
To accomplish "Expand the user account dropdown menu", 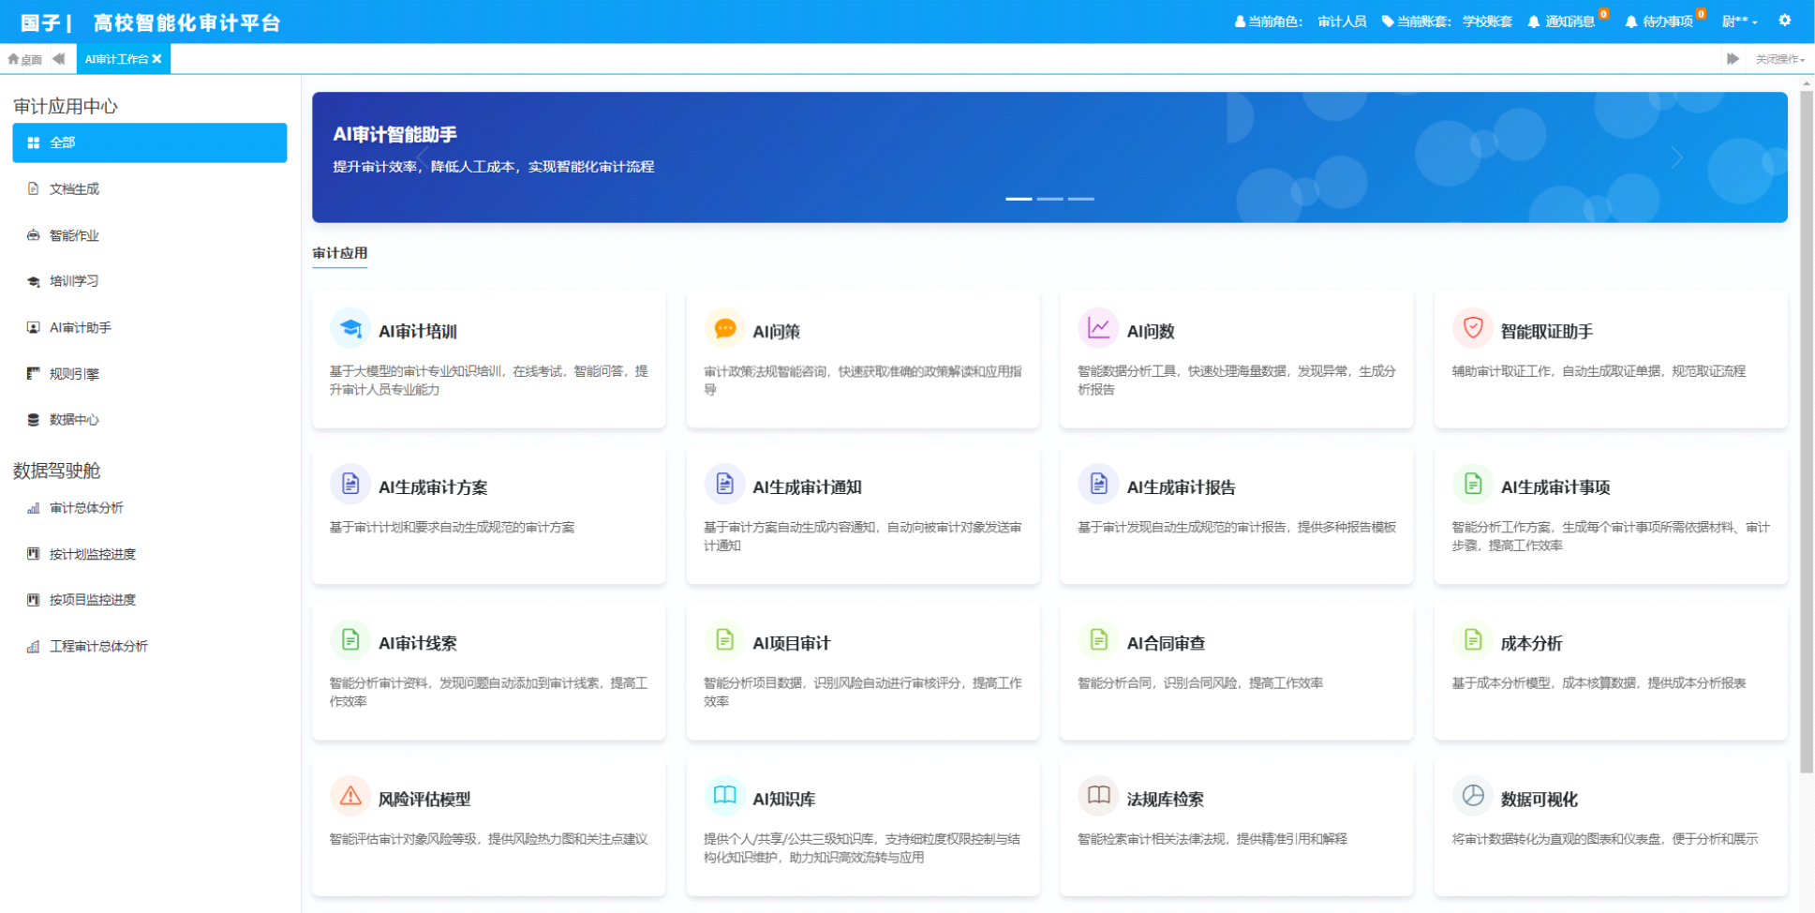I will 1739,22.
